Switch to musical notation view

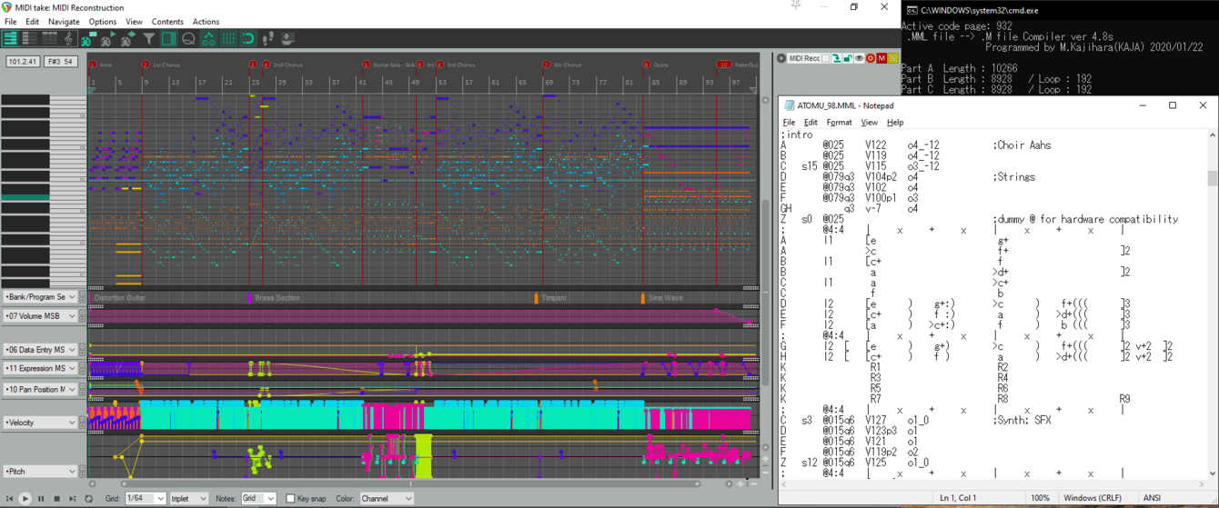point(68,39)
